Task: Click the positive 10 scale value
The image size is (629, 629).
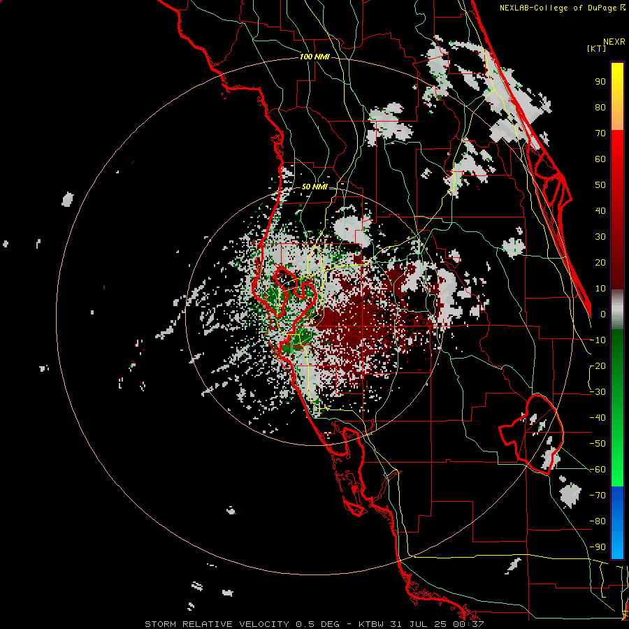Action: click(x=600, y=289)
